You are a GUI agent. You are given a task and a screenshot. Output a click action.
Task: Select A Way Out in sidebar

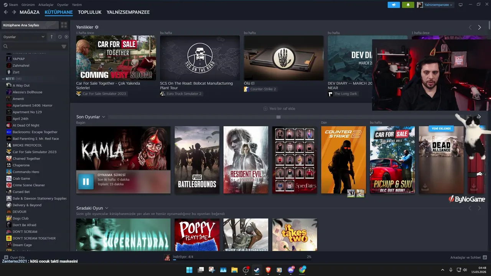coord(21,85)
